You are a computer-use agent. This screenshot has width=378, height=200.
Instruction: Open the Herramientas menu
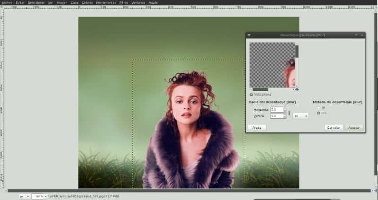click(x=106, y=2)
